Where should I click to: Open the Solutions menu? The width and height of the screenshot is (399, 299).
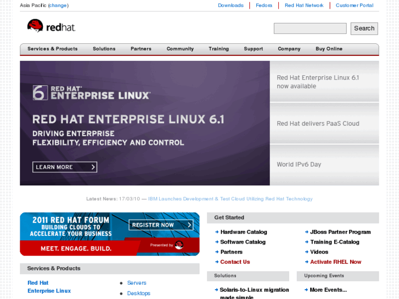(x=104, y=49)
